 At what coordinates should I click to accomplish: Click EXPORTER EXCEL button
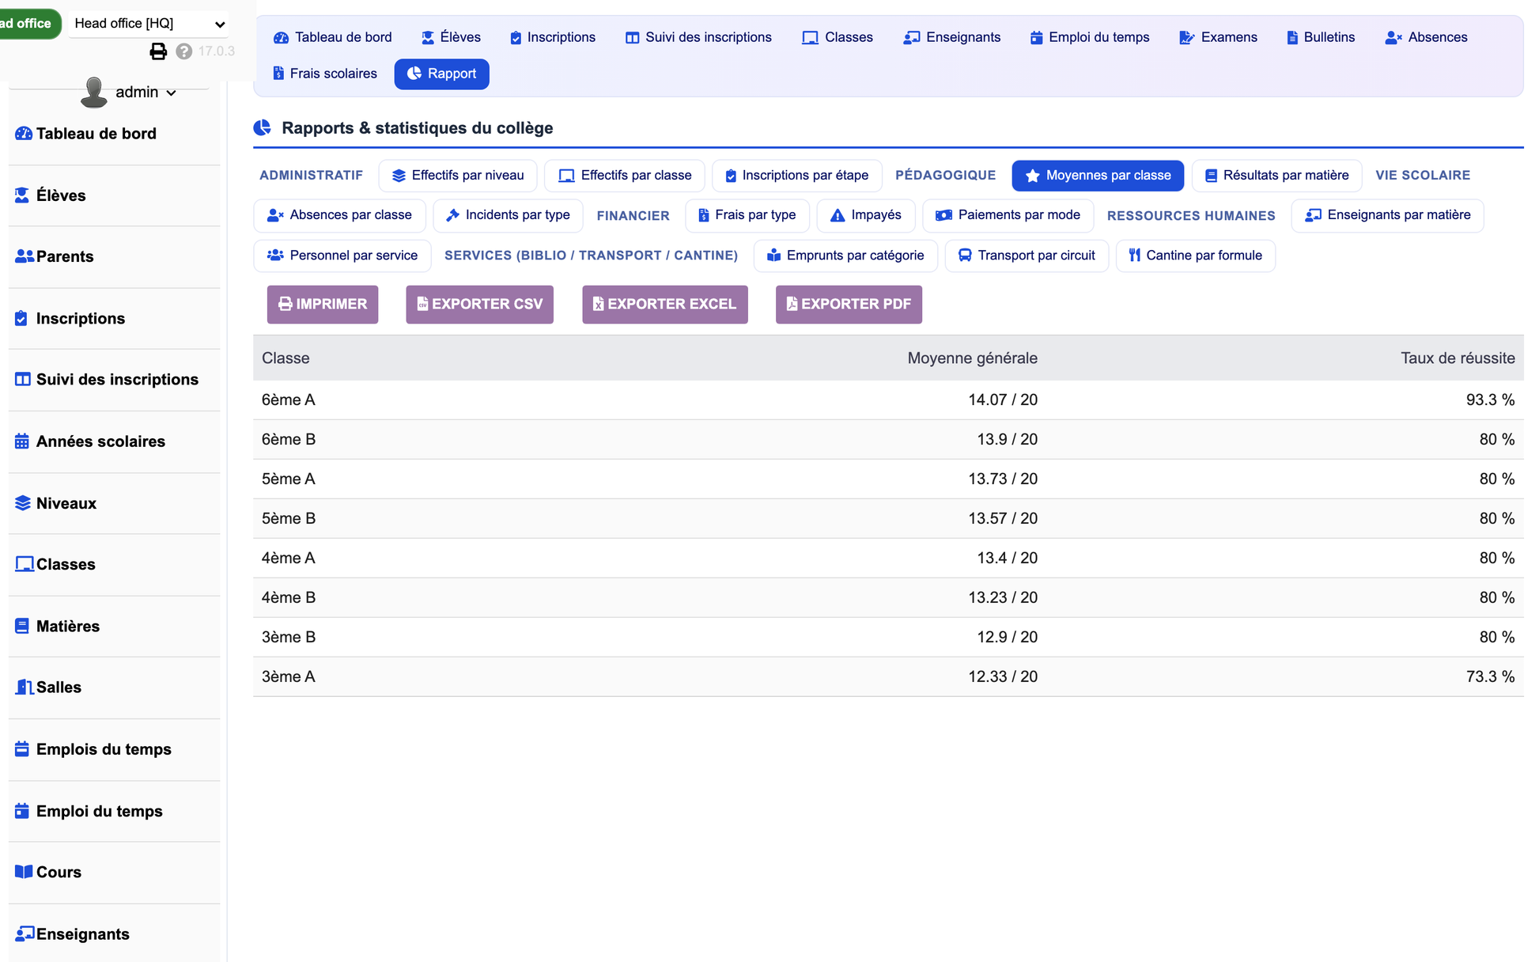665,305
